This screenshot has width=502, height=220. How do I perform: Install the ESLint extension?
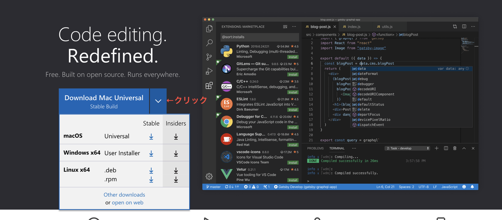(x=293, y=110)
